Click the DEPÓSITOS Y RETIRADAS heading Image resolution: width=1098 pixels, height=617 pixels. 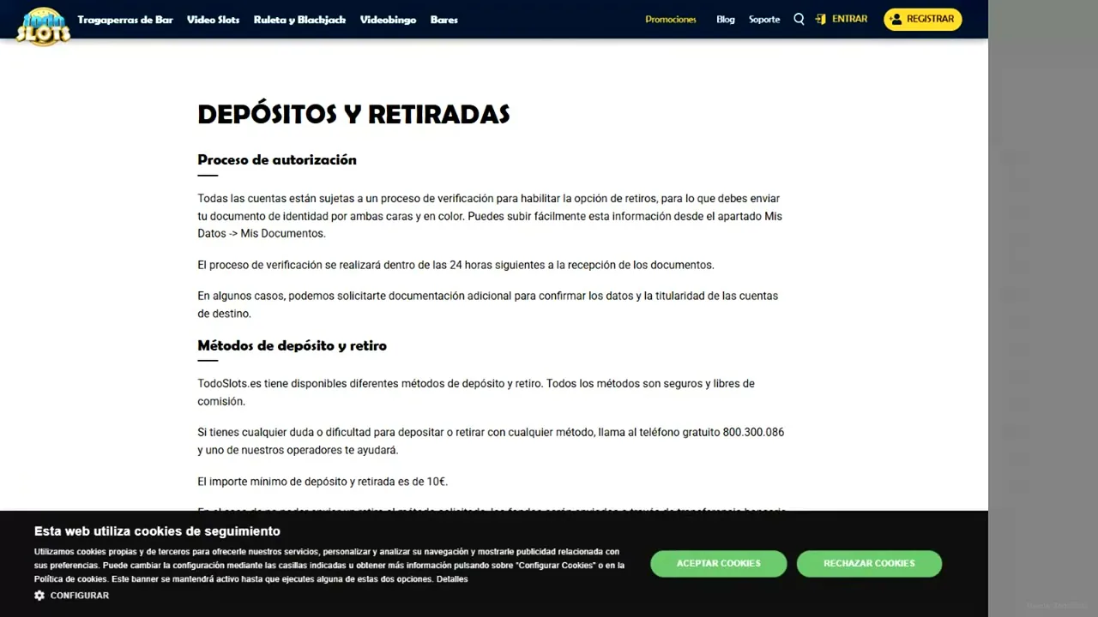click(x=353, y=114)
